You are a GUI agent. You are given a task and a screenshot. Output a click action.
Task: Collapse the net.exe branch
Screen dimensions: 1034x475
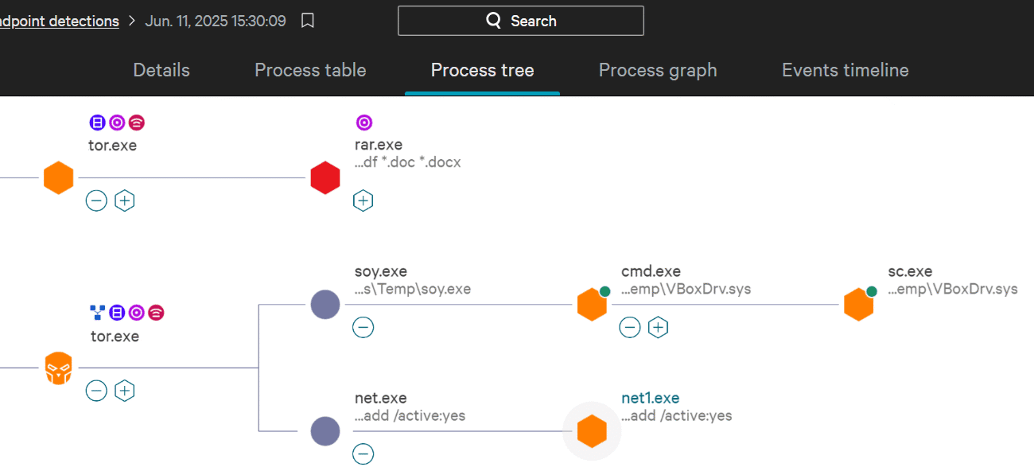363,454
